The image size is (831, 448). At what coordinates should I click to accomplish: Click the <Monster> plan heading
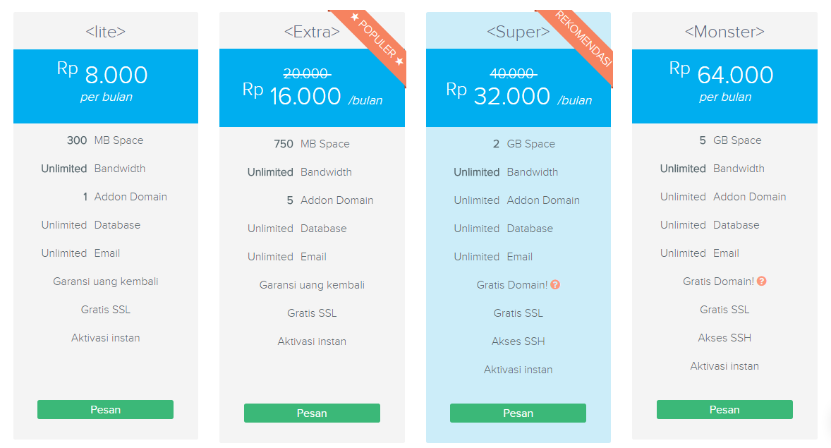pos(724,32)
